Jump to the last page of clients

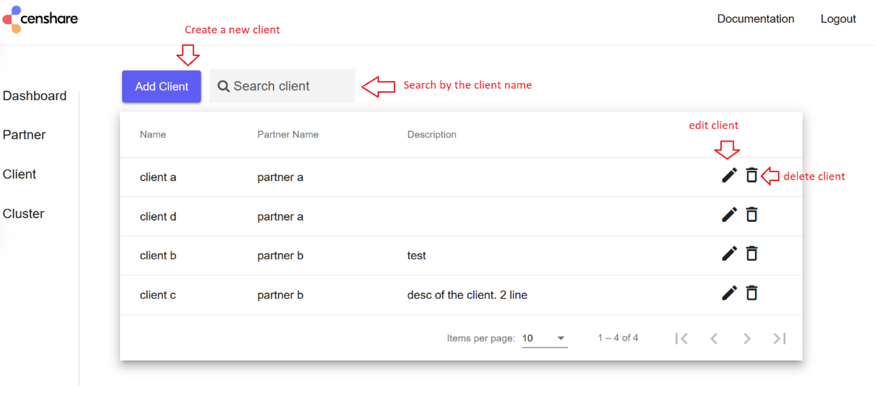click(779, 338)
